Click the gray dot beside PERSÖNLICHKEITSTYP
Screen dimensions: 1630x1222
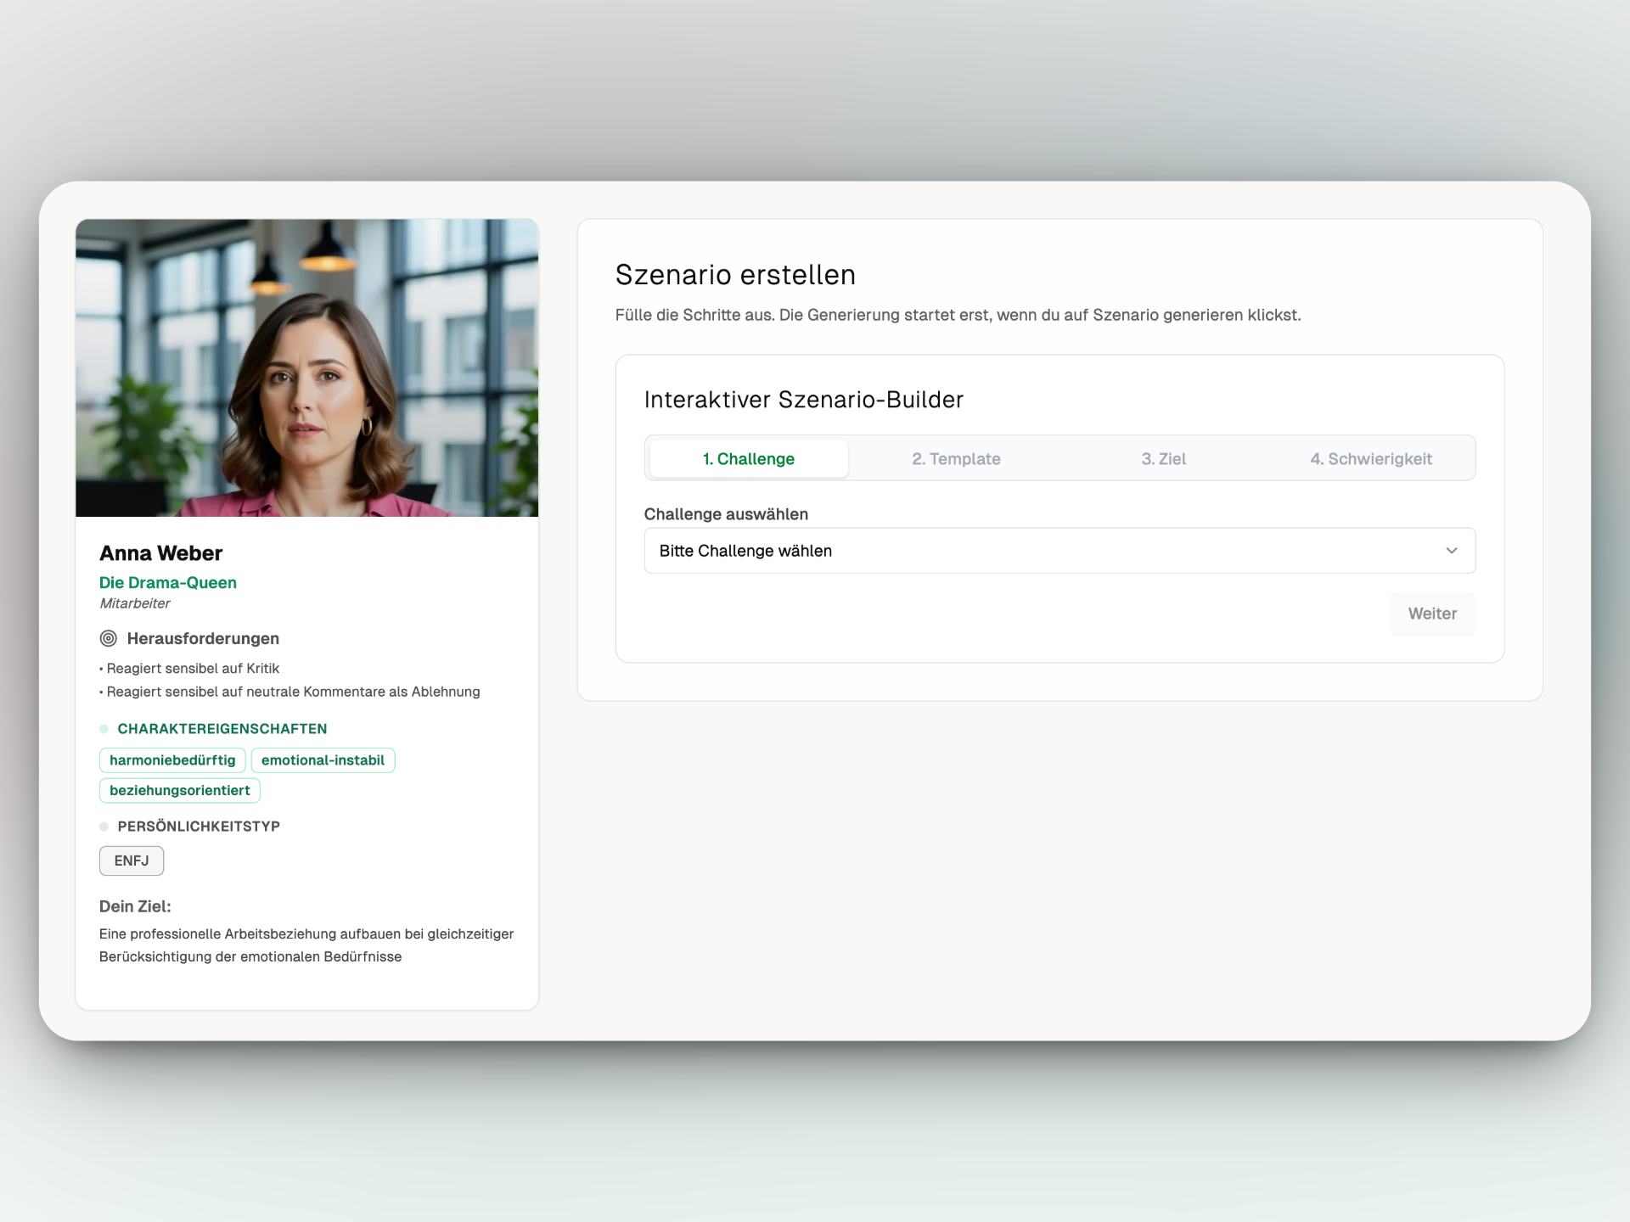point(103,826)
